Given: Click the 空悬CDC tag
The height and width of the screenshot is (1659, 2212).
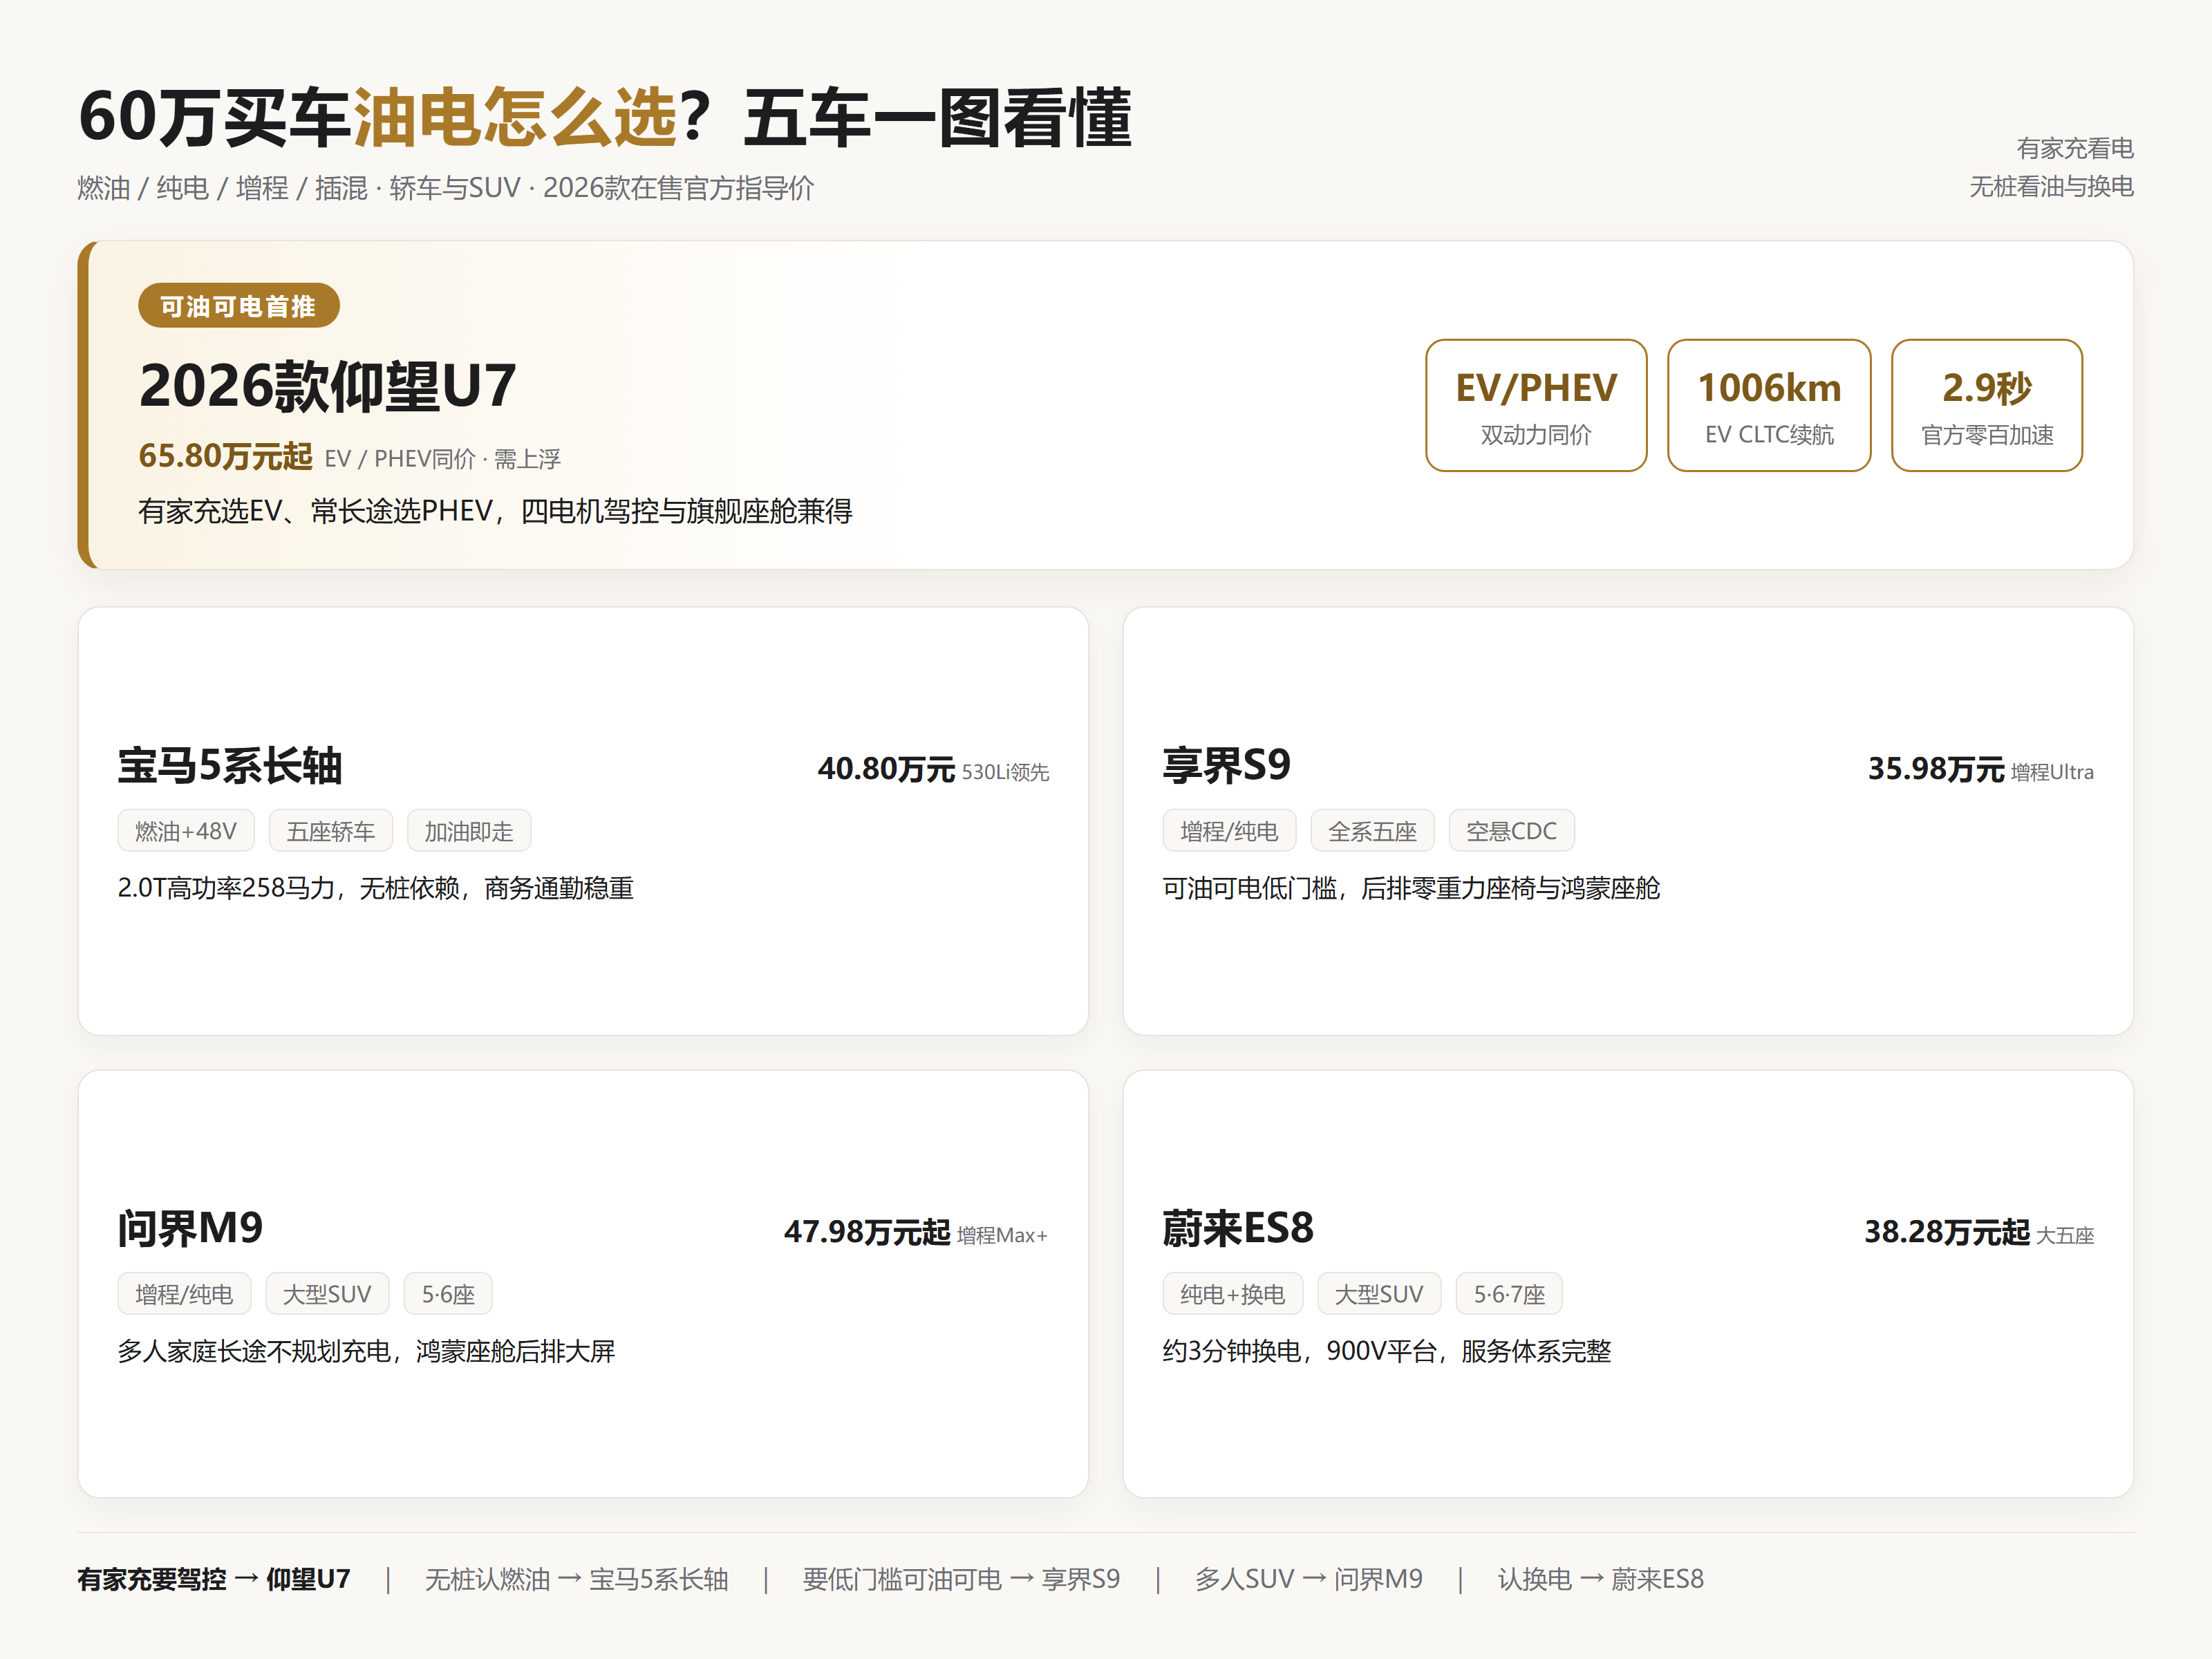Looking at the screenshot, I should [x=1511, y=831].
